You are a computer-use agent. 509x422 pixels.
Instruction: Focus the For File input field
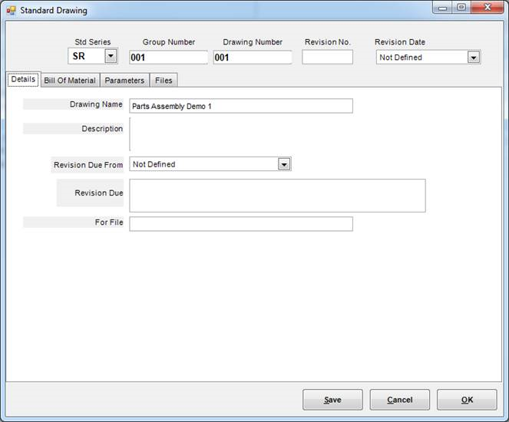tap(240, 223)
